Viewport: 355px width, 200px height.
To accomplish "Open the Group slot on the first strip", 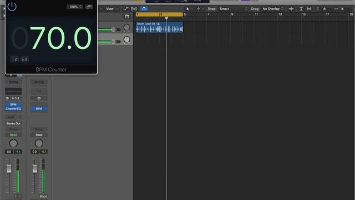I will 13,129.
